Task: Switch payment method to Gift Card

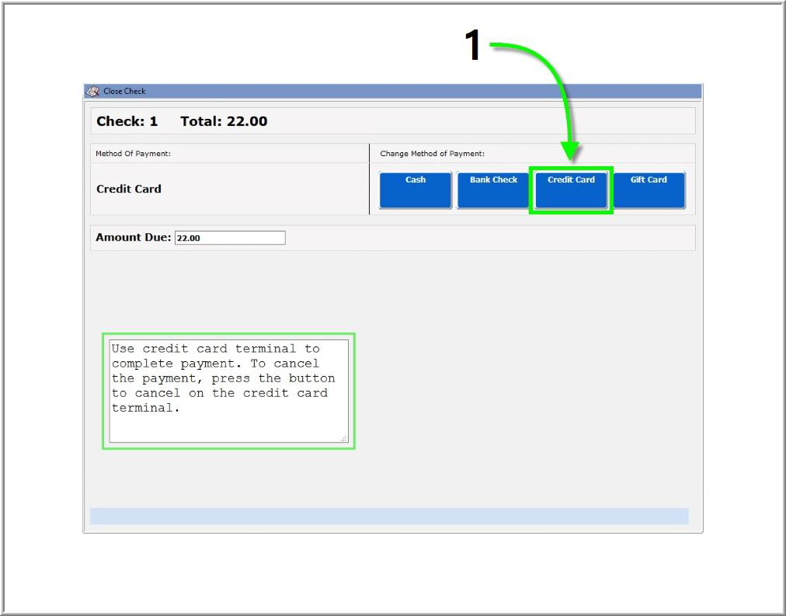Action: (x=649, y=190)
